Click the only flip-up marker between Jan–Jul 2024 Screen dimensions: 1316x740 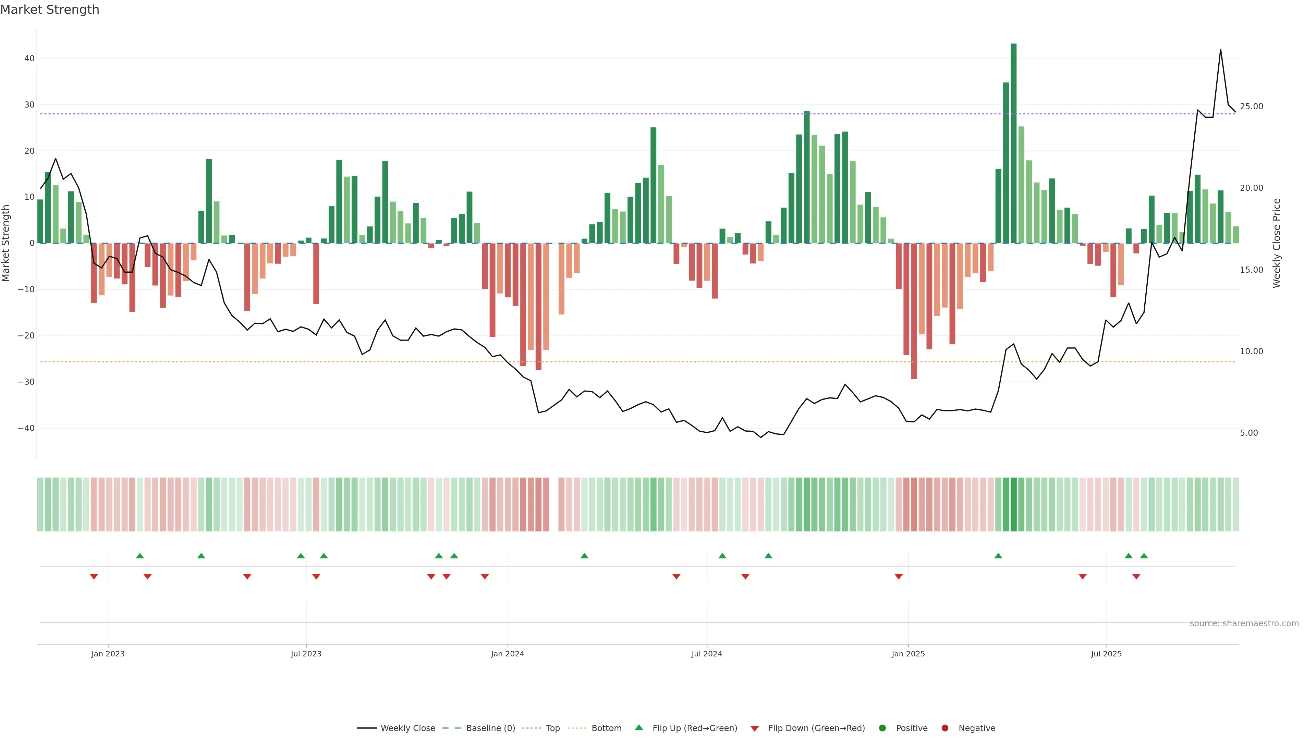click(584, 556)
